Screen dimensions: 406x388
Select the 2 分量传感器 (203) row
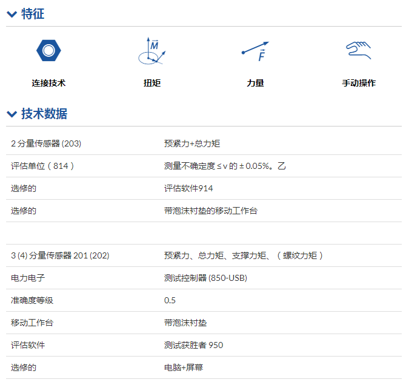coord(46,143)
